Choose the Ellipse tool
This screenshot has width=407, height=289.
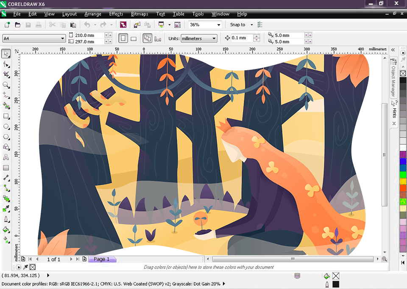6,127
